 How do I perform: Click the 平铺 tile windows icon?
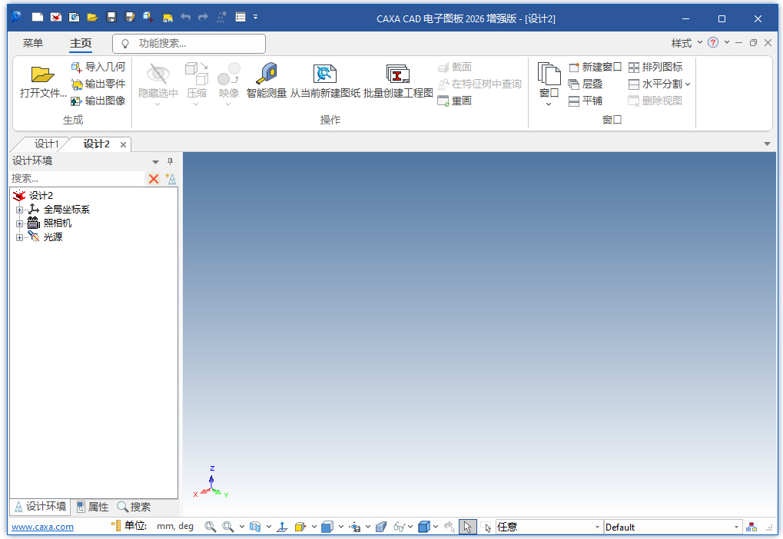point(574,101)
